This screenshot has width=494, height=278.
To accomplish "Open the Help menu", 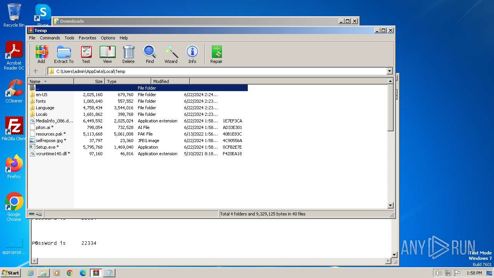I will click(x=123, y=38).
